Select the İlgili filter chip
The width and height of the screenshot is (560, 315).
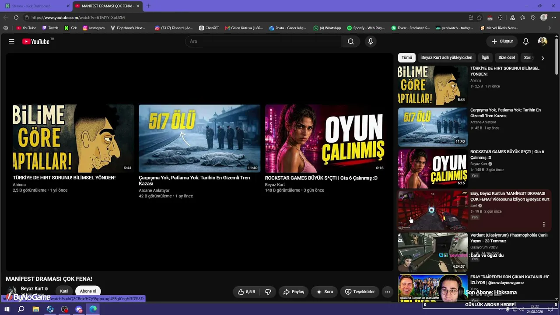485,58
